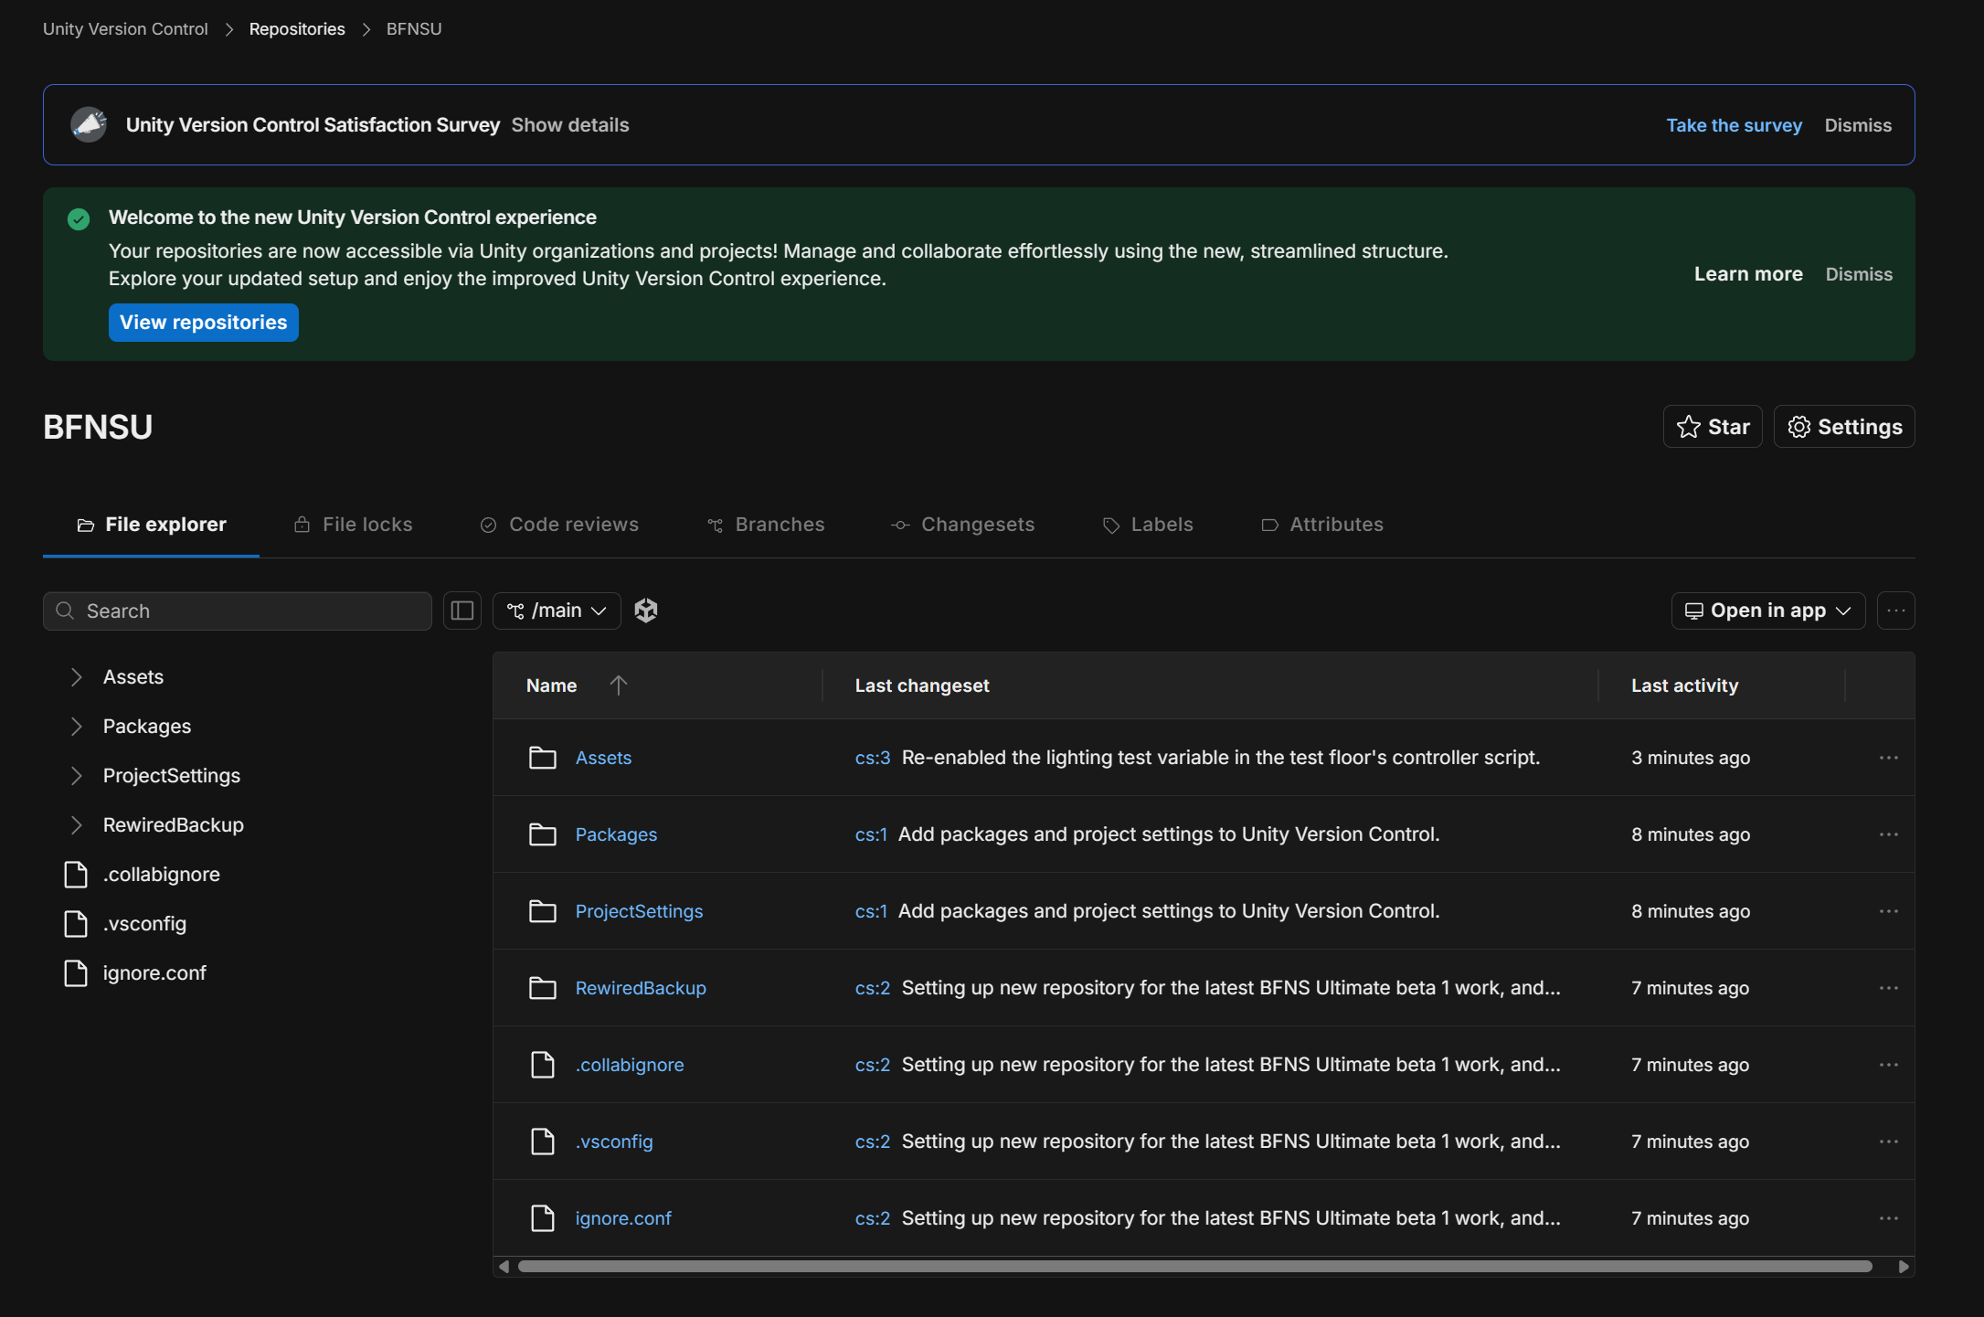Click the sort arrow in the Name column
Viewport: 1984px width, 1317px height.
(x=619, y=685)
